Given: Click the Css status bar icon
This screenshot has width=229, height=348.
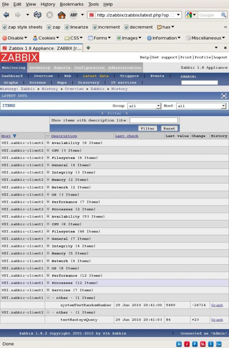Looking at the screenshot, I should 218,344.
